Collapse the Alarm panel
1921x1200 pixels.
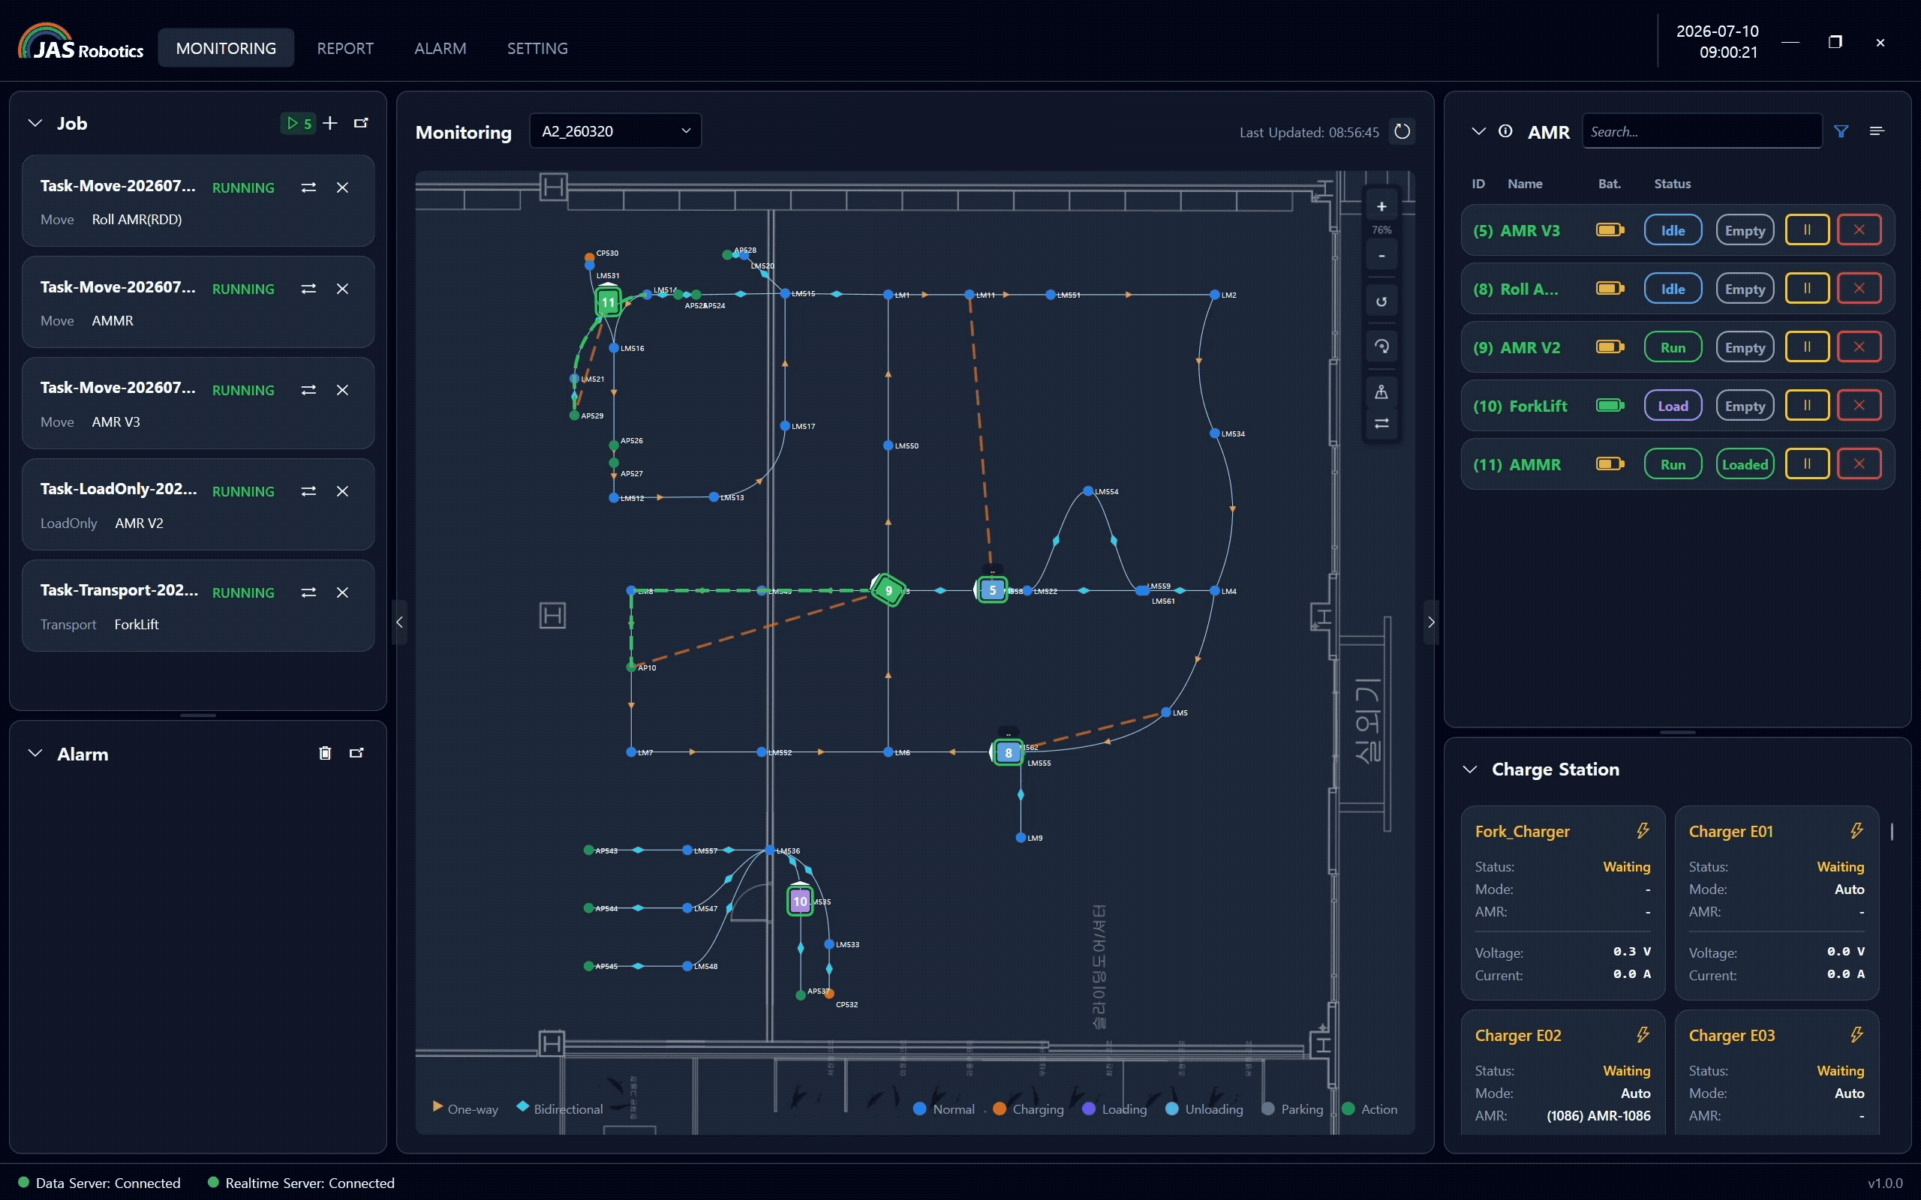[35, 753]
